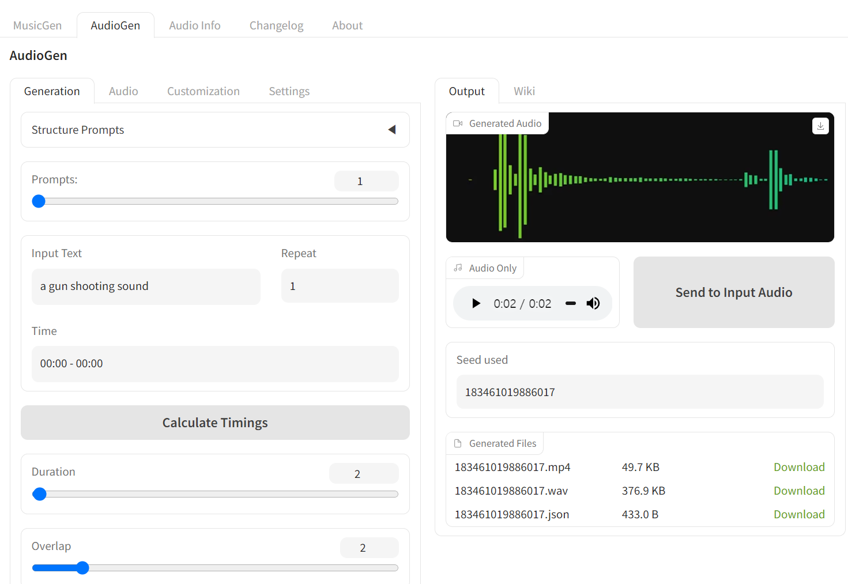
Task: Select the Generation sub-tab
Action: [52, 91]
